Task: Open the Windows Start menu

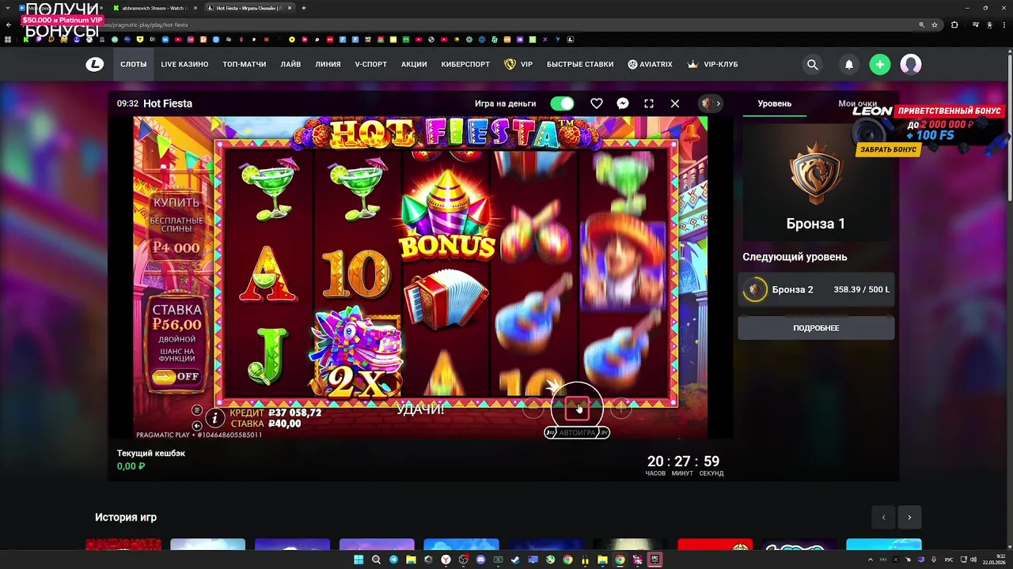Action: (359, 560)
